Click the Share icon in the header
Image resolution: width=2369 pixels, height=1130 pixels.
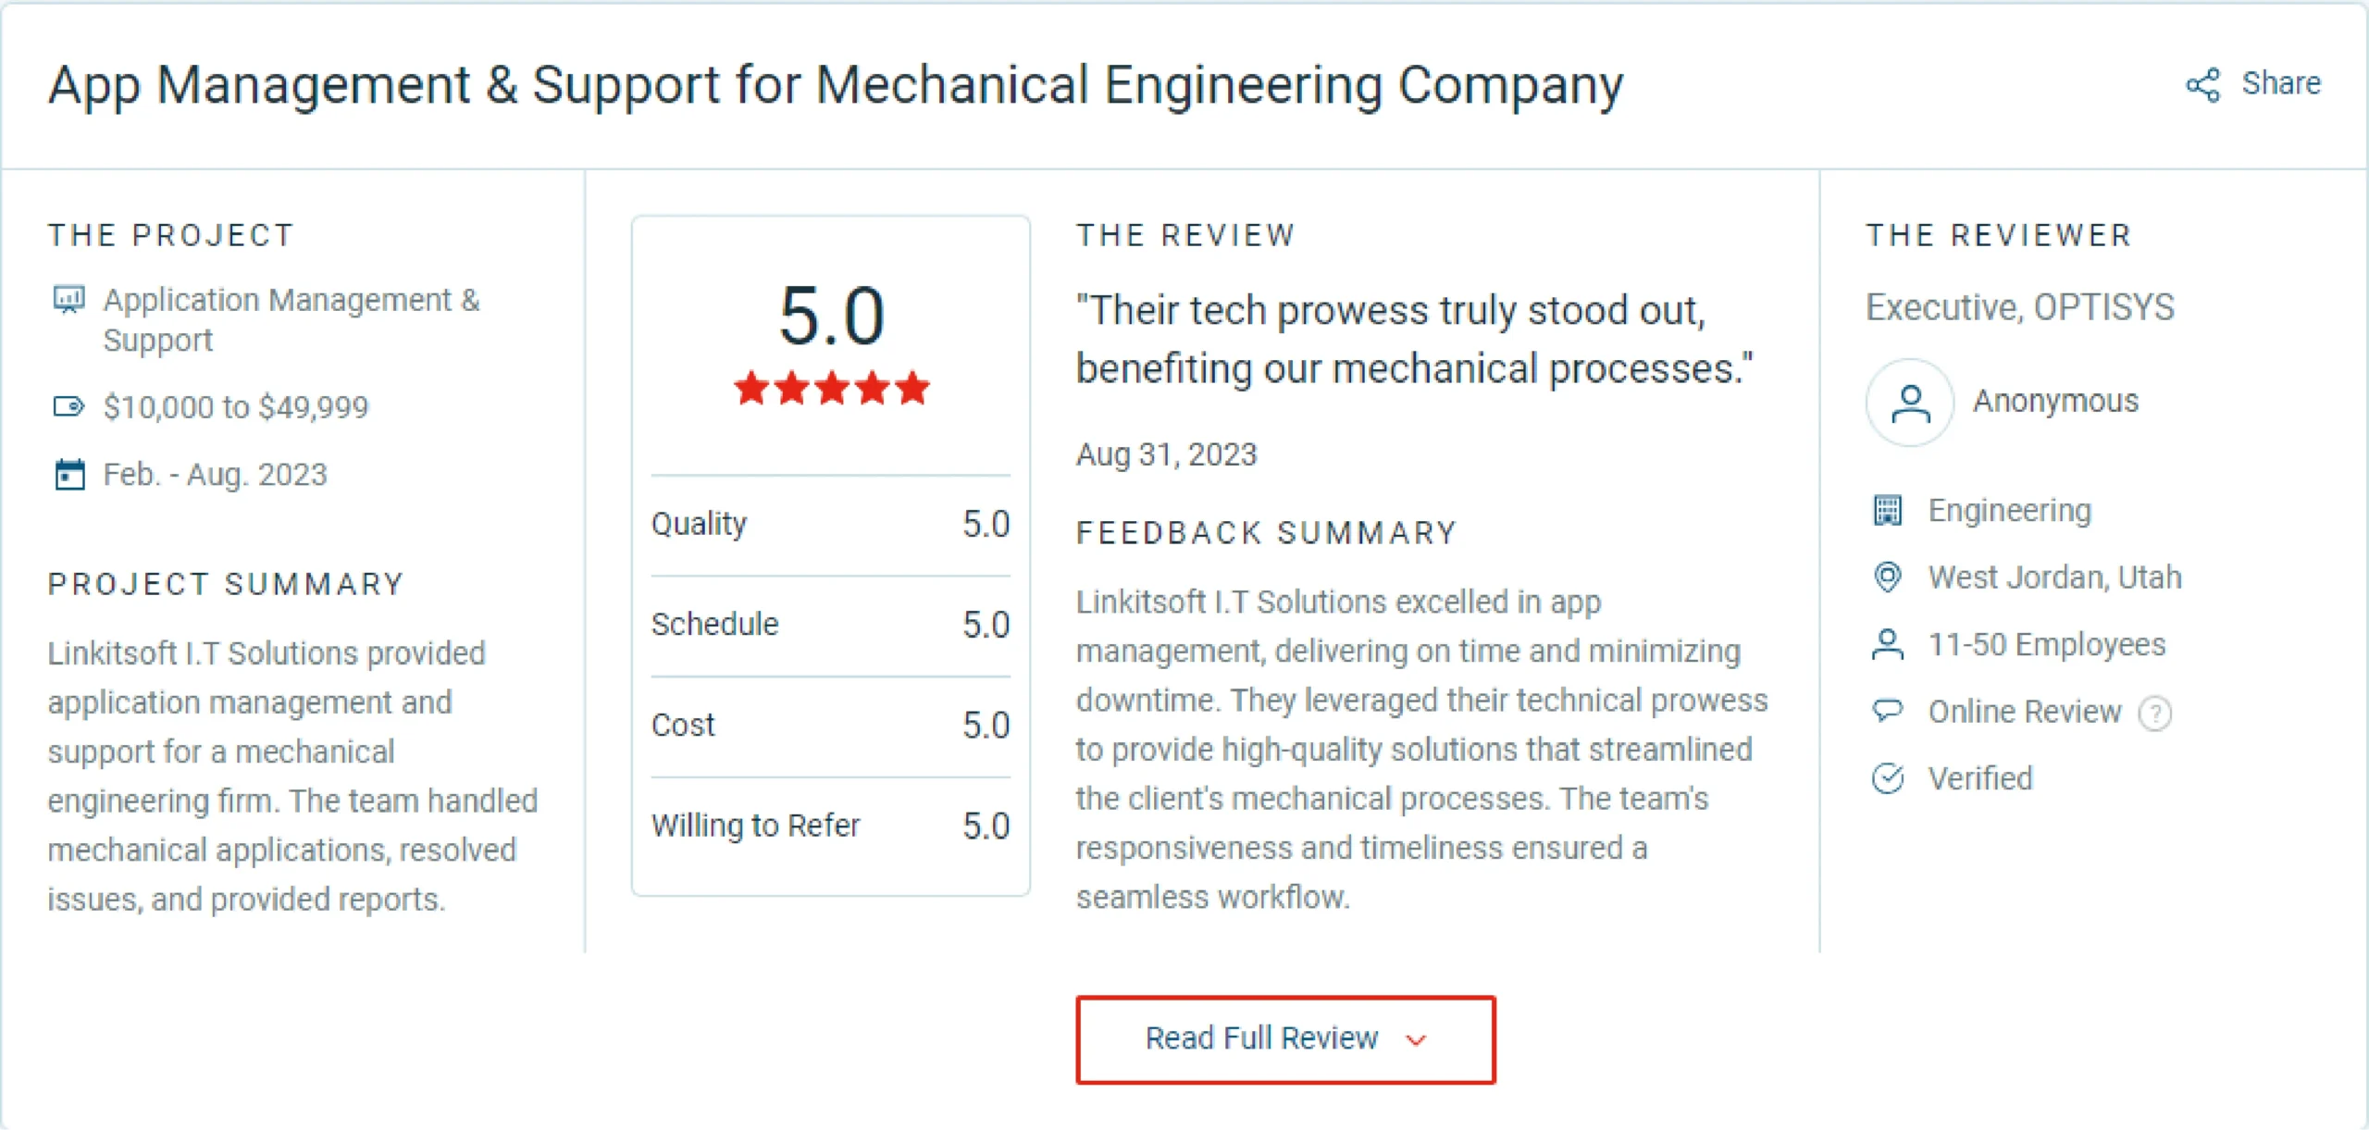click(x=2207, y=83)
